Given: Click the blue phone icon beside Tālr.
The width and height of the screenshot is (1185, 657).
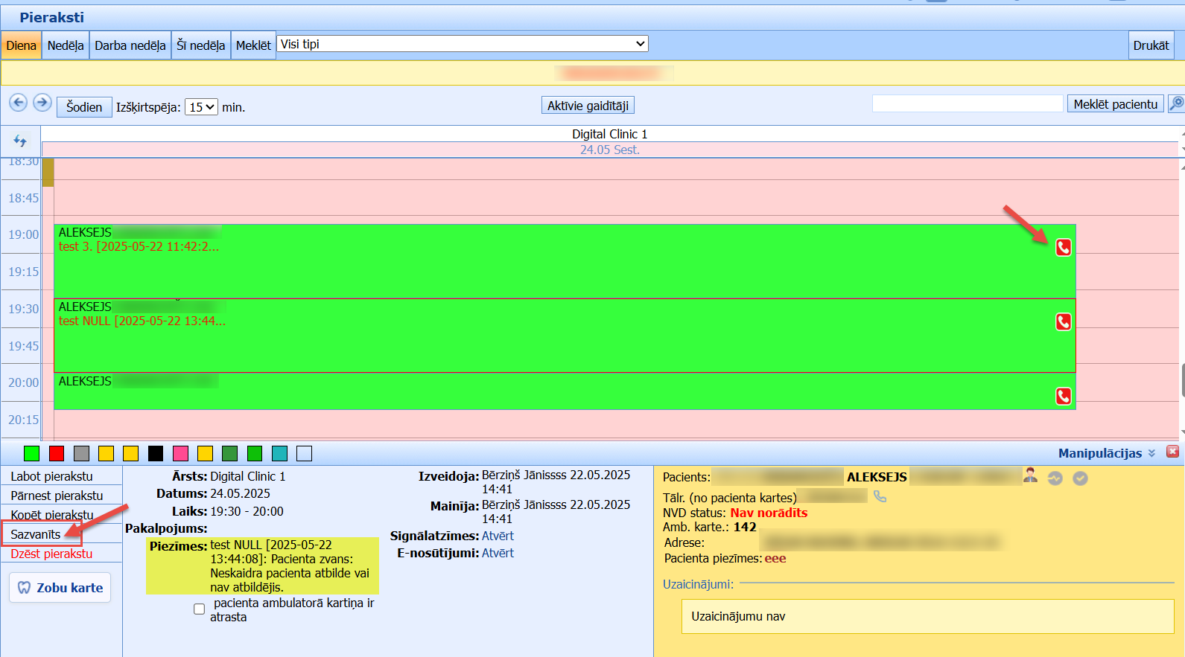Looking at the screenshot, I should [880, 496].
